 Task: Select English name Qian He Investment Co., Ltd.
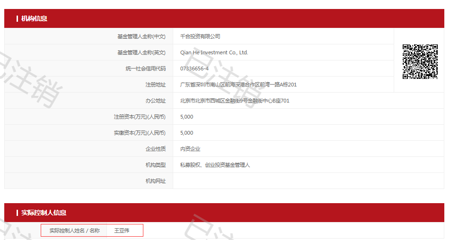[214, 52]
